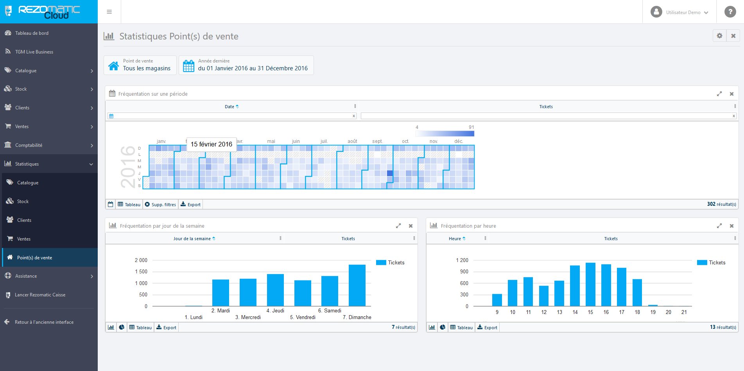
Task: Open page settings gear icon
Action: 719,36
